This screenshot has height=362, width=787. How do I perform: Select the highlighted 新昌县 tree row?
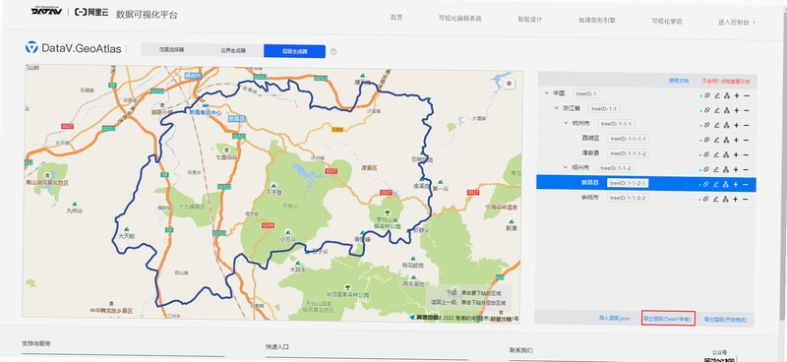tap(646, 183)
